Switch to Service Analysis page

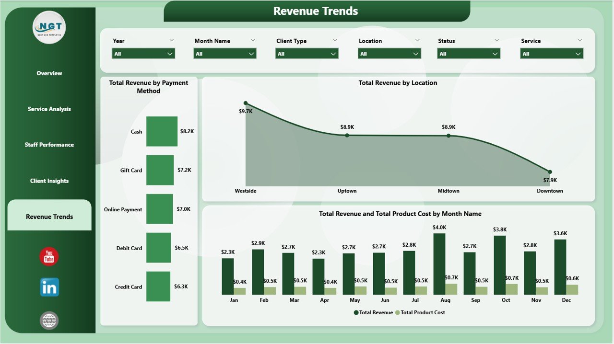click(49, 109)
